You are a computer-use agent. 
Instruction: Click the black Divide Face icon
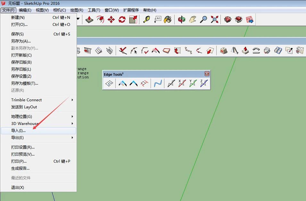click(x=171, y=83)
